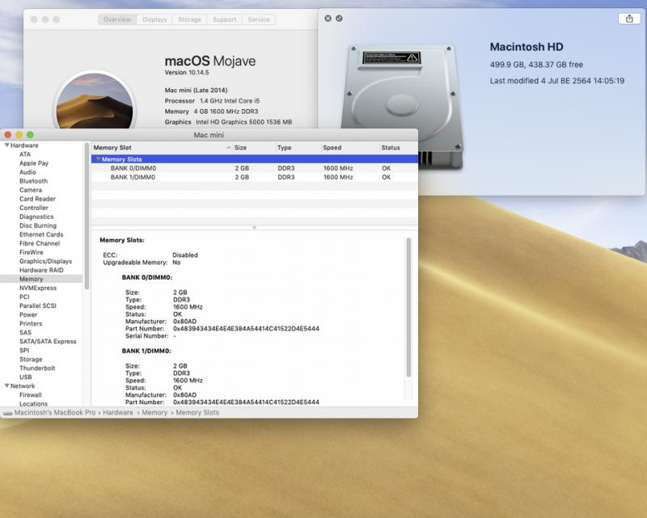Screen dimensions: 647x518
Task: Click the sidebar scrollbar
Action: 87,216
